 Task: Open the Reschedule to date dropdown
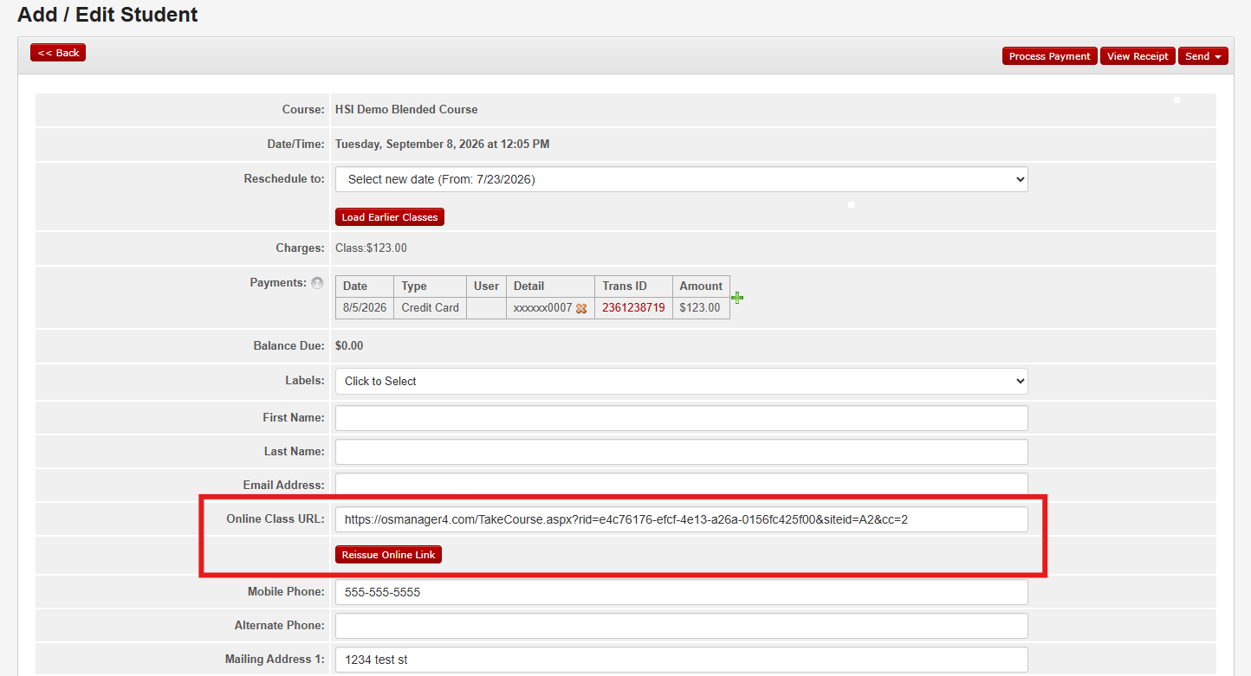coord(681,180)
